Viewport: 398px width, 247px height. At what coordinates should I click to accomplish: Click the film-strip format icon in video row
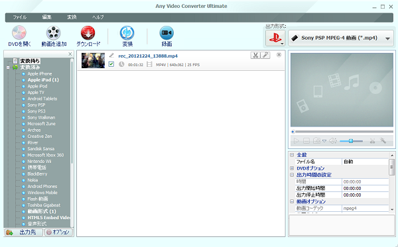click(x=149, y=64)
